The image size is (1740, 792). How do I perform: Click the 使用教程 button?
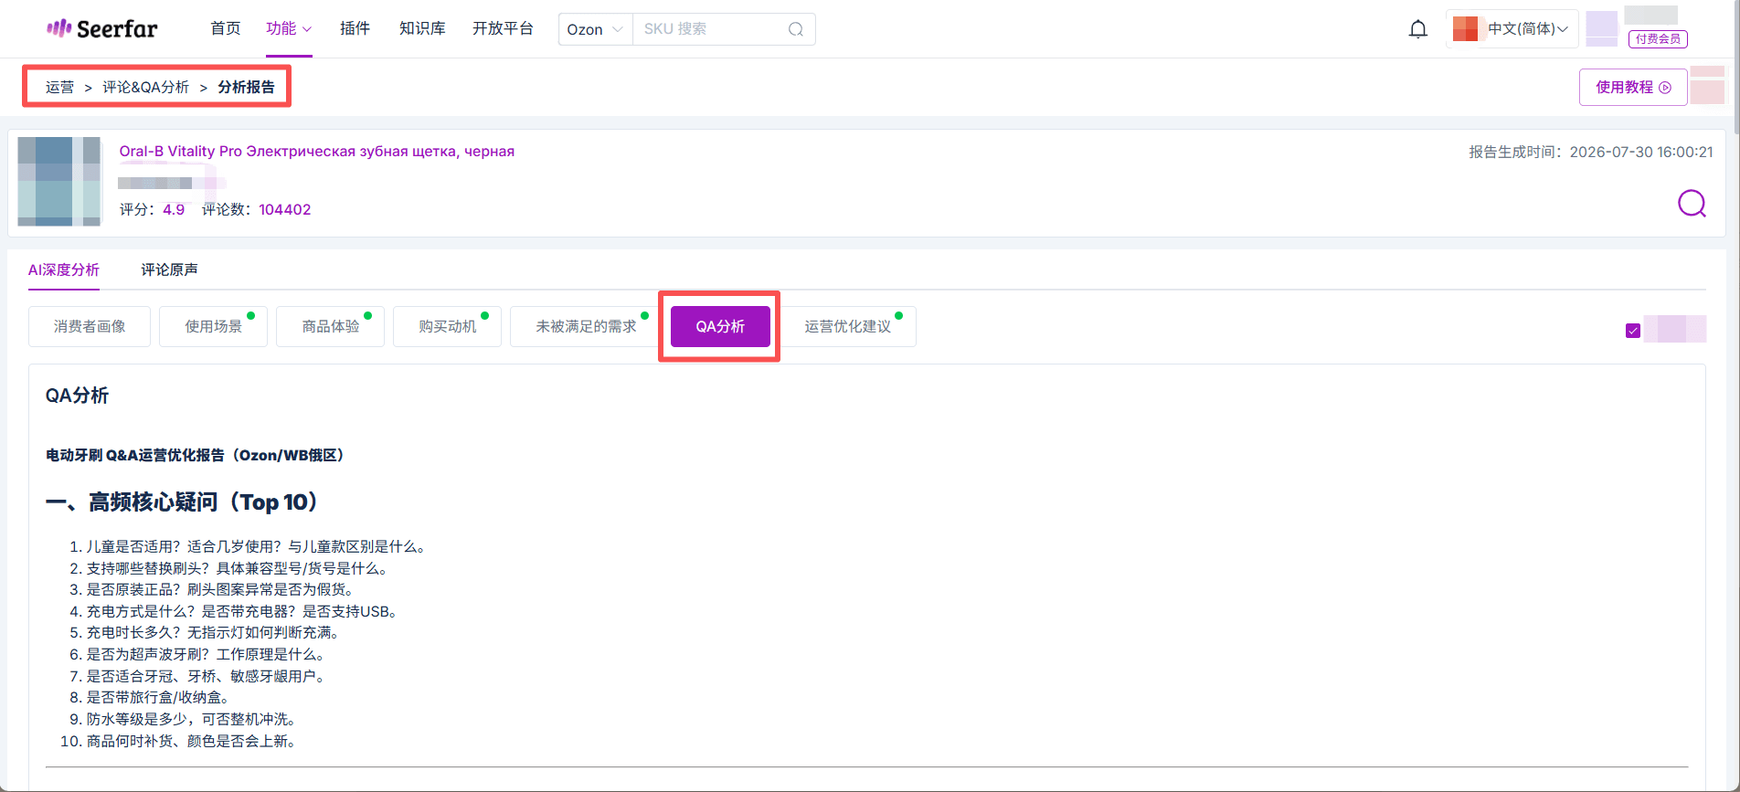click(1633, 88)
